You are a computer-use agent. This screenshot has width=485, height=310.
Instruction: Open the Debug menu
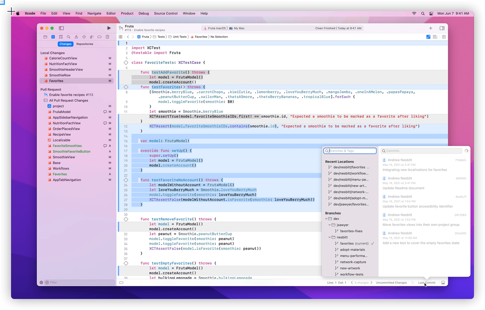(144, 13)
